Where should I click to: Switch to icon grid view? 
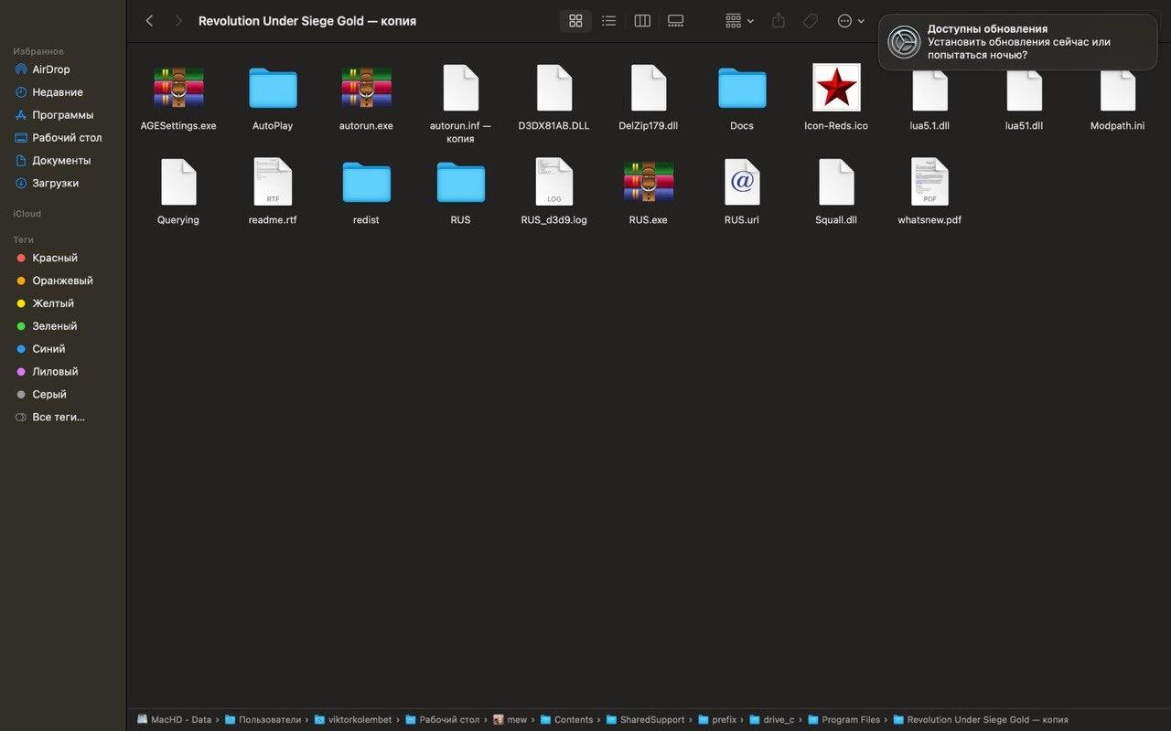coord(575,21)
